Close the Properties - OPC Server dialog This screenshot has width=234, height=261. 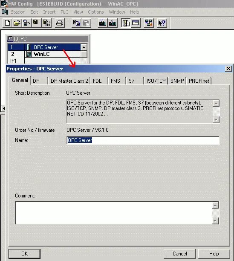coord(228,68)
